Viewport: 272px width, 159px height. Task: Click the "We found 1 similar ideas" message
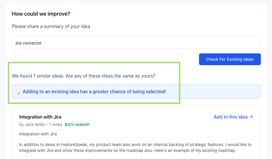pos(38,76)
